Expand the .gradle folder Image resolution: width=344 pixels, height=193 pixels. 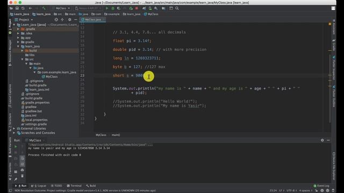point(18,29)
